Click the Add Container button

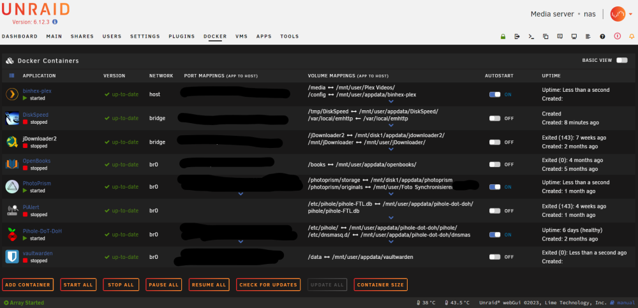point(27,285)
